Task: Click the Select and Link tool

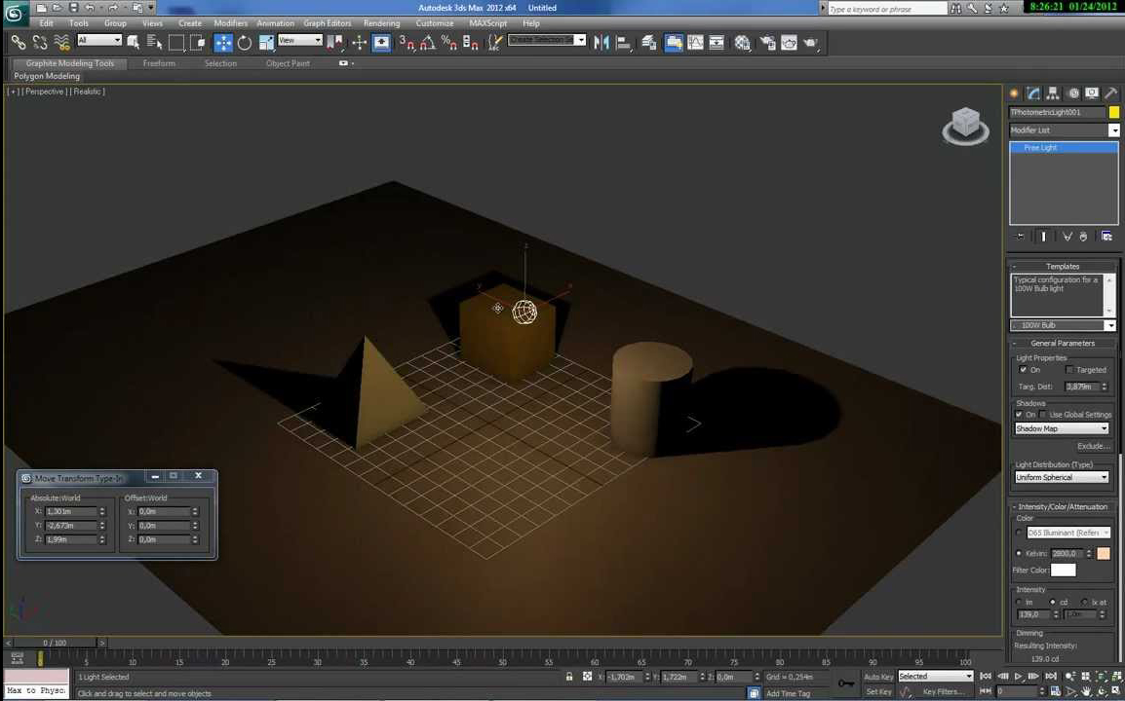Action: click(19, 42)
